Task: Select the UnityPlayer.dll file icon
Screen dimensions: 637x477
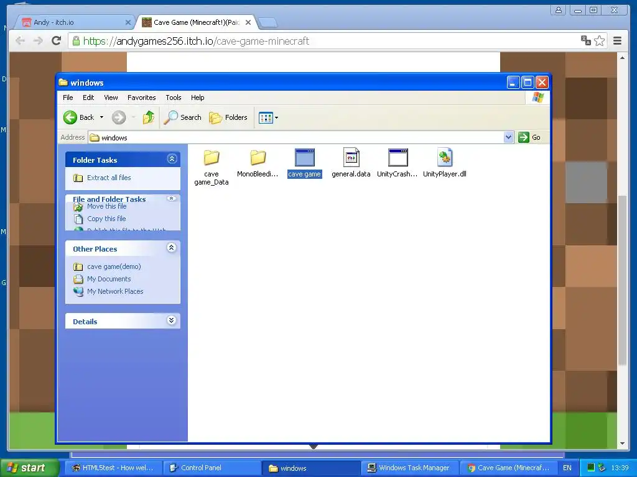Action: tap(444, 157)
